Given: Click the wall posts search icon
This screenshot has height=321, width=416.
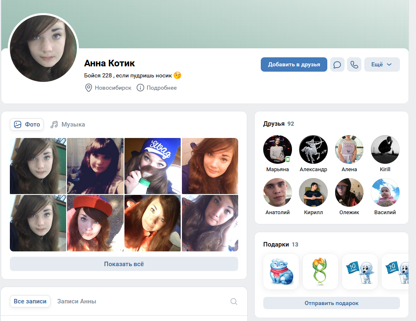Looking at the screenshot, I should pos(234,301).
